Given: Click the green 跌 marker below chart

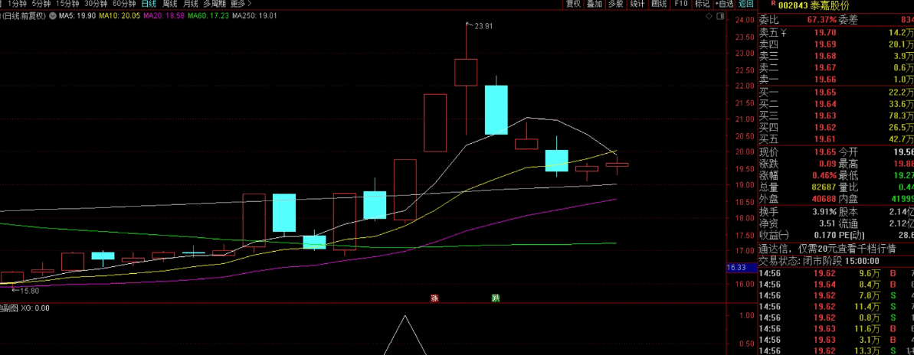Looking at the screenshot, I should (x=496, y=298).
